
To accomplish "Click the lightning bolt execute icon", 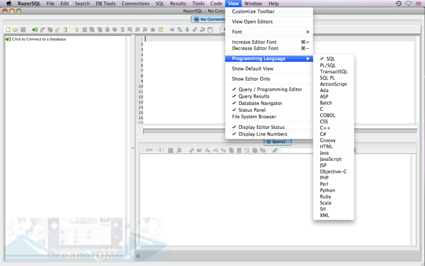I will [77, 29].
